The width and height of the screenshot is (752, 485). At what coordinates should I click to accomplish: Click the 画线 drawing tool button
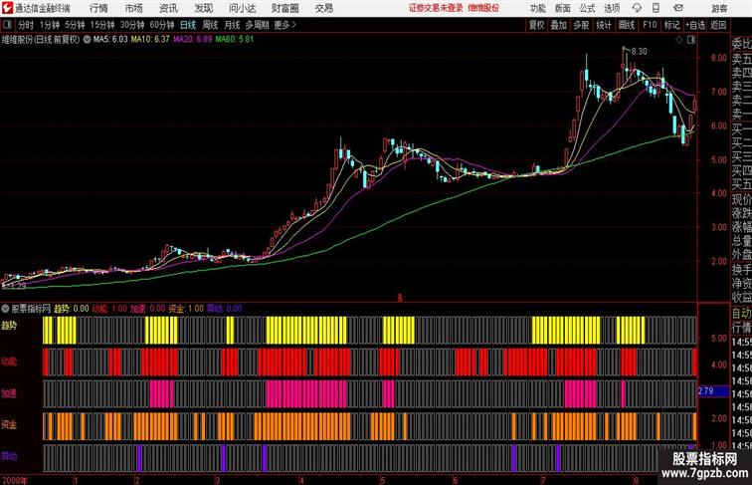627,25
